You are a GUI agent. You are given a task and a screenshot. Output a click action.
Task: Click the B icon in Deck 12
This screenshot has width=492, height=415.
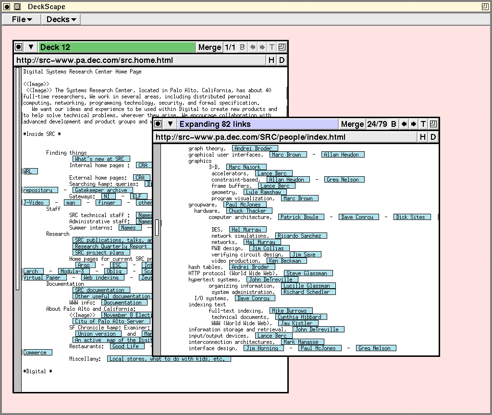[242, 48]
